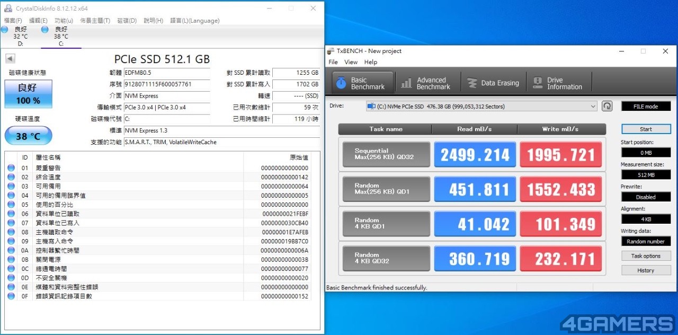
Task: Open the 檔案(F) menu in CrystalDiskInfo
Action: pyautogui.click(x=13, y=21)
